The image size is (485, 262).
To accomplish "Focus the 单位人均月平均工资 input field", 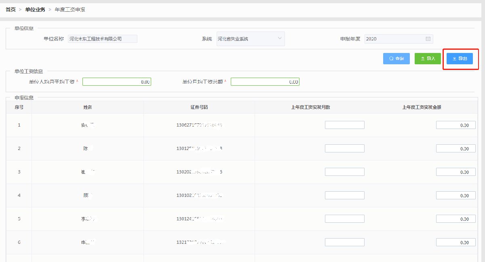I will pyautogui.click(x=116, y=82).
